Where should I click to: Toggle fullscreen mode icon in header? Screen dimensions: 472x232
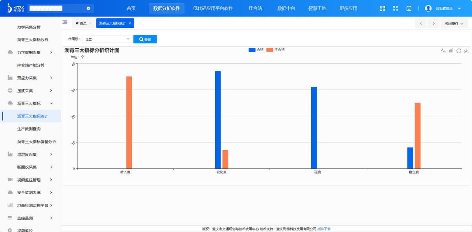[396, 8]
